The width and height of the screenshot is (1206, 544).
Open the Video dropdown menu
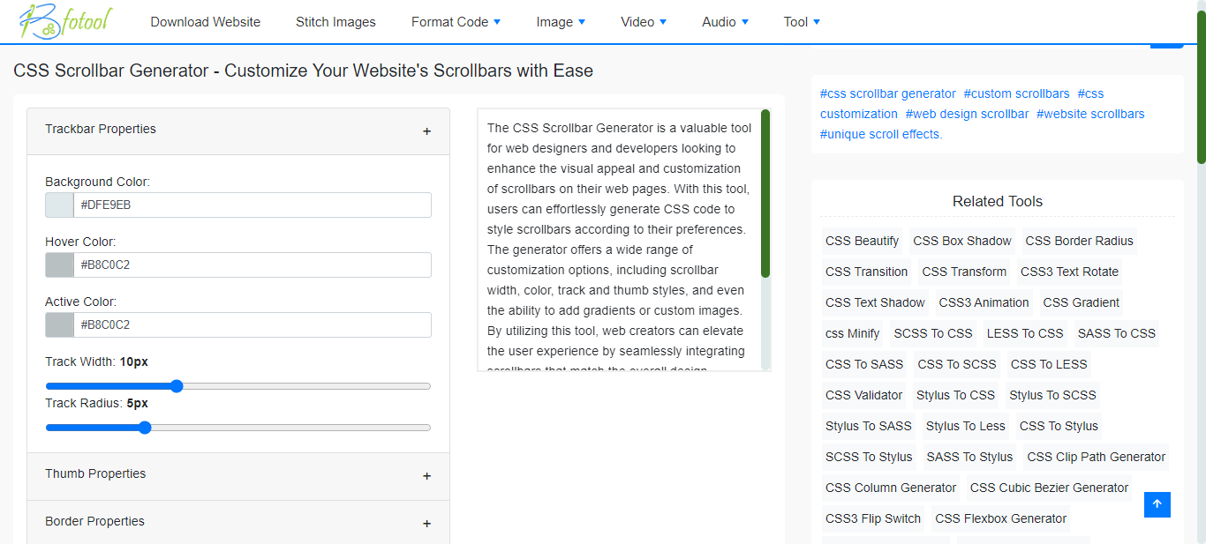[x=643, y=21]
